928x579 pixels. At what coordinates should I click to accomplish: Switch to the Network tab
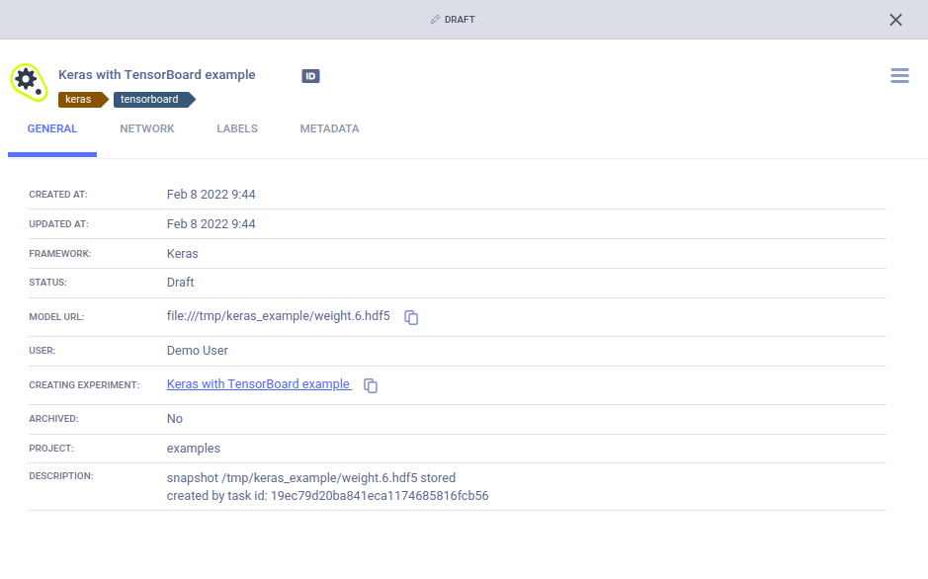pyautogui.click(x=147, y=129)
